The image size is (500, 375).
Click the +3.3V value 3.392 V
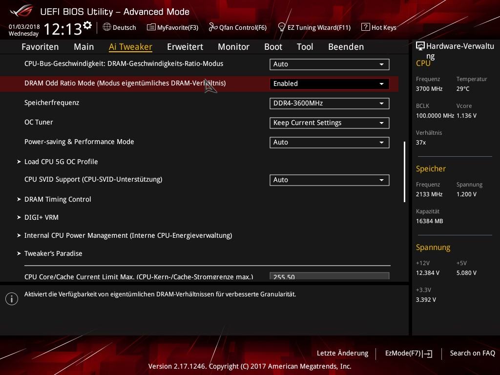426,300
